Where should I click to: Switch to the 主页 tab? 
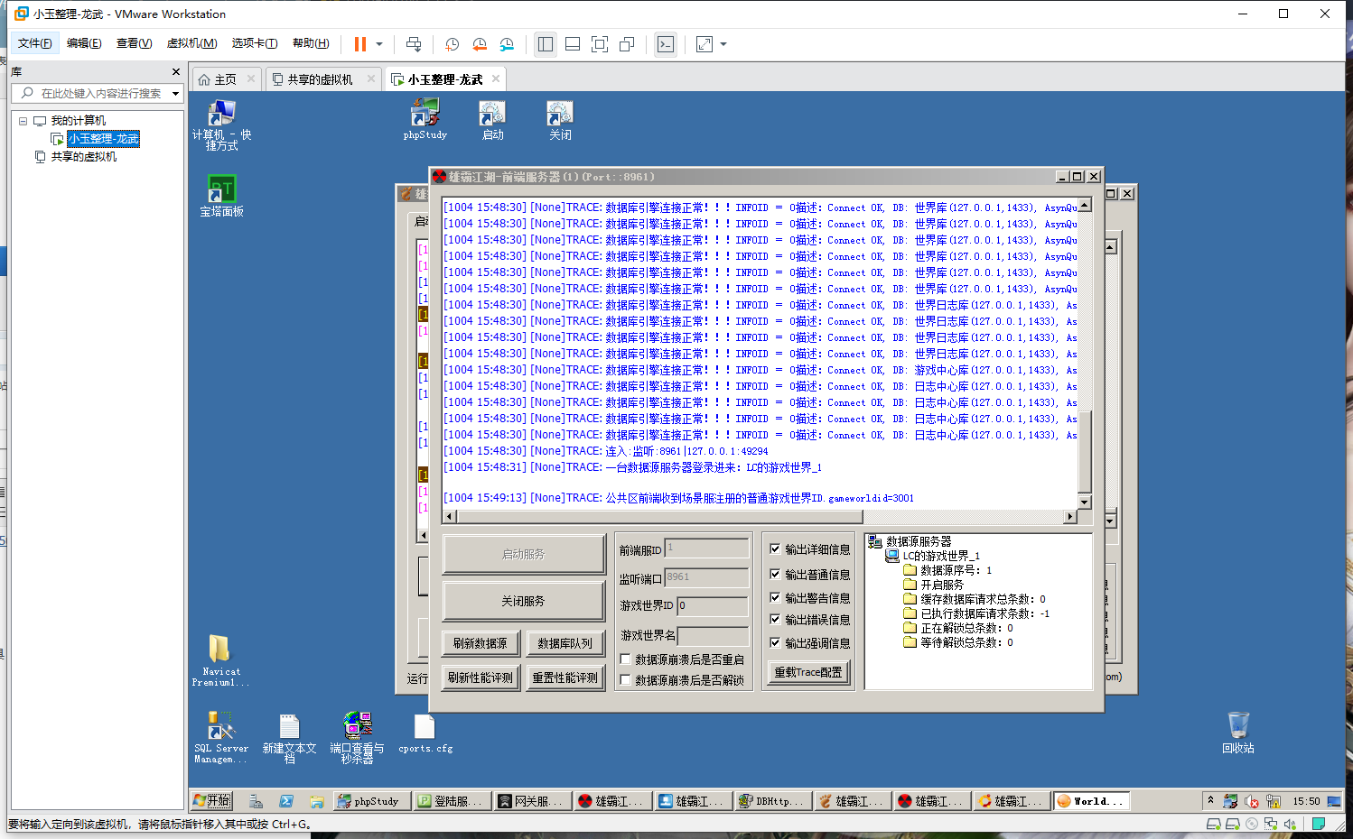coord(225,79)
